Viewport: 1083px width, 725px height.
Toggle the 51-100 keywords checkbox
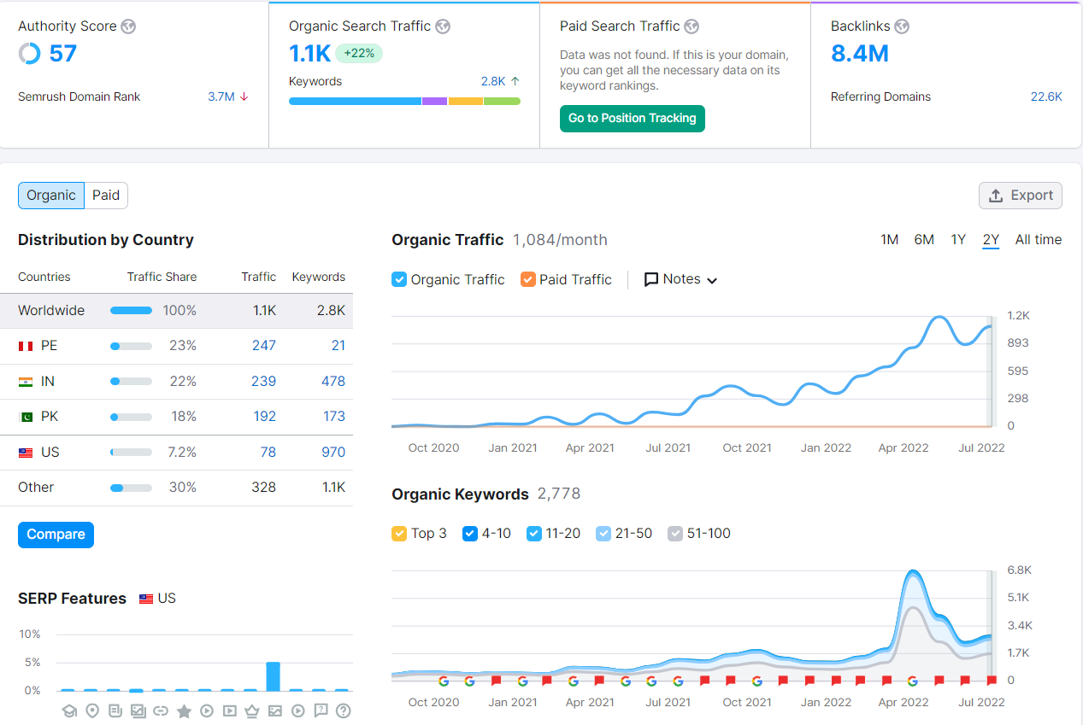pos(675,534)
